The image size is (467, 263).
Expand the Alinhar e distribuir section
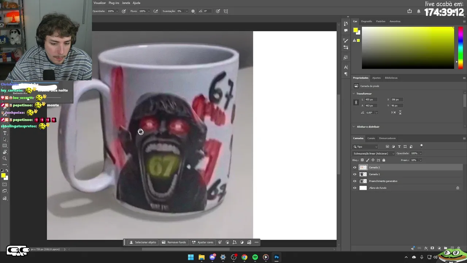[x=354, y=127]
